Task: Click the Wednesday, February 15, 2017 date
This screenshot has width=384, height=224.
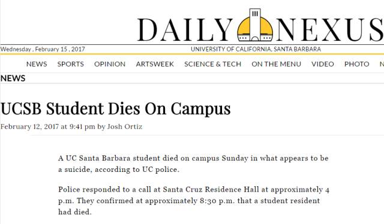Action: pos(43,49)
